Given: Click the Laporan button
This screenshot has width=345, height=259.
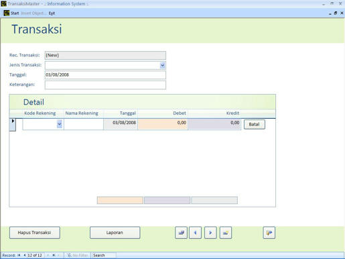Looking at the screenshot, I should pyautogui.click(x=115, y=233).
